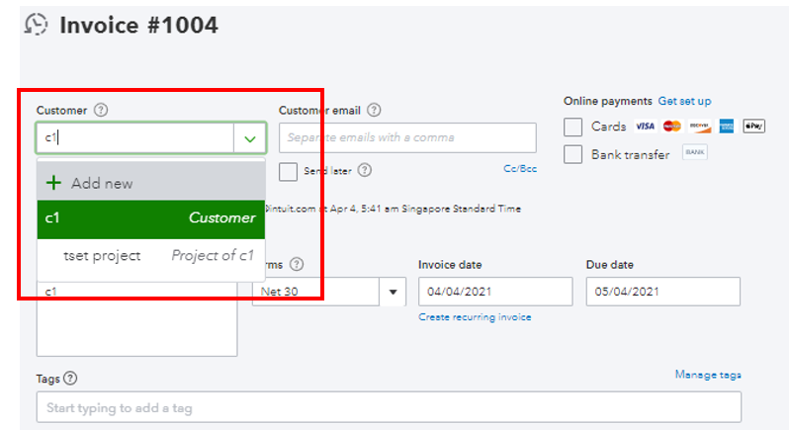Click the American Express logo
The width and height of the screenshot is (789, 430).
[727, 127]
